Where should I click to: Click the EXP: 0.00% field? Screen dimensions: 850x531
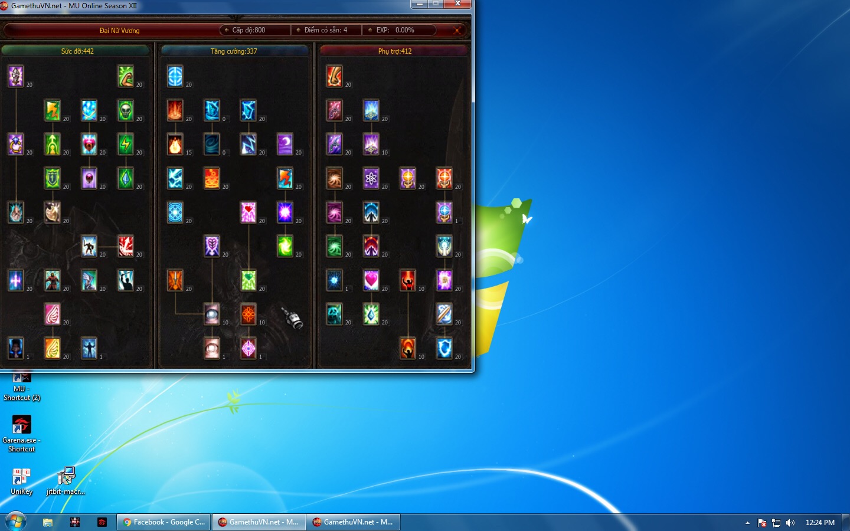(x=399, y=30)
